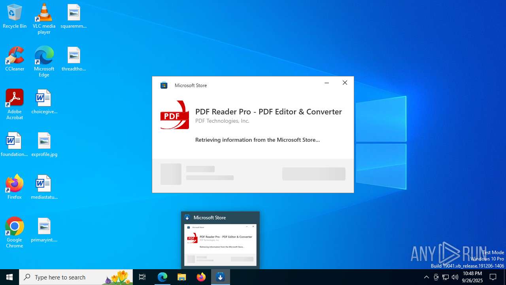Screen dimensions: 506x285
Task: Click the Microsoft Store title bar icon
Action: (x=164, y=85)
